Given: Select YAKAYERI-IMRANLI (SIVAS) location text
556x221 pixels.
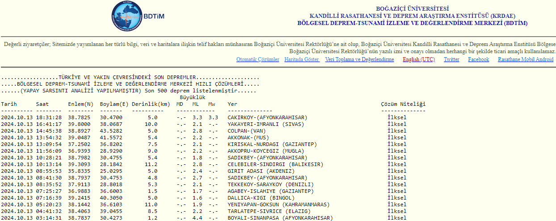Looking at the screenshot, I should pyautogui.click(x=265, y=124).
